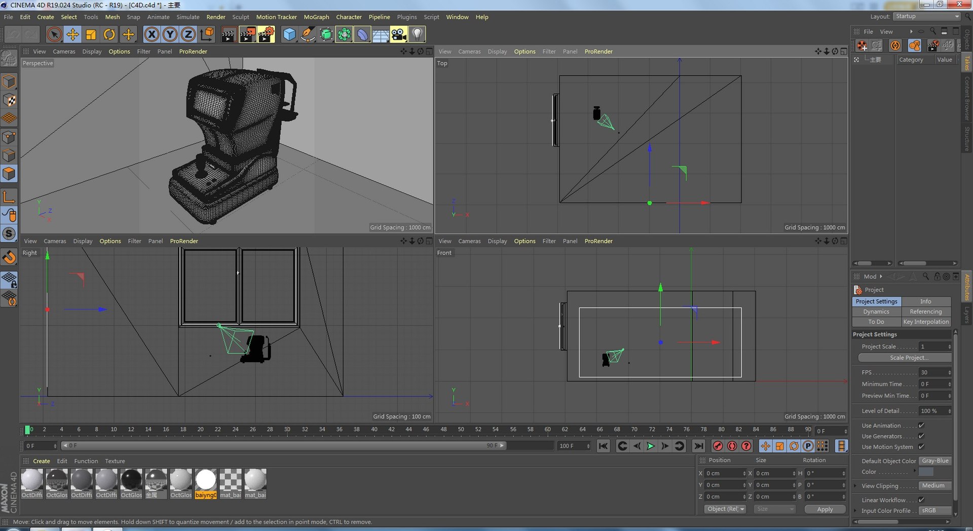This screenshot has width=973, height=531.
Task: Open Default Object Color dropdown
Action: 935,461
